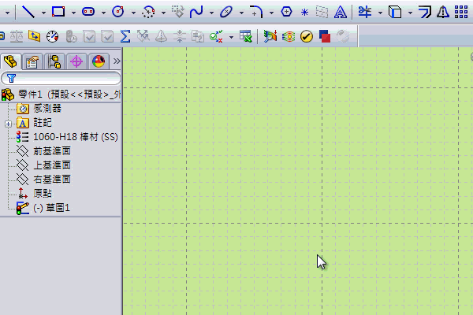The width and height of the screenshot is (473, 315).
Task: Open the Rectangle tool dropdown arrow
Action: (73, 13)
